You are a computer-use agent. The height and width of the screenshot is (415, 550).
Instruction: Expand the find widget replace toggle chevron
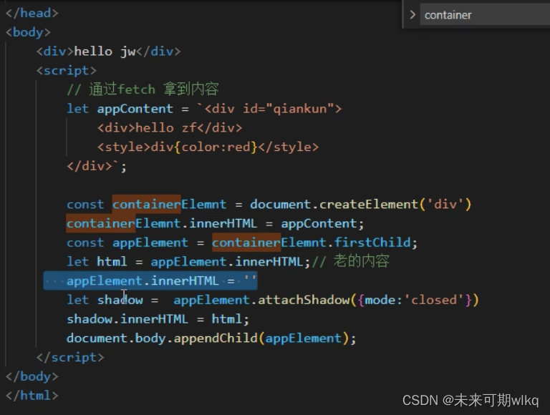click(412, 15)
